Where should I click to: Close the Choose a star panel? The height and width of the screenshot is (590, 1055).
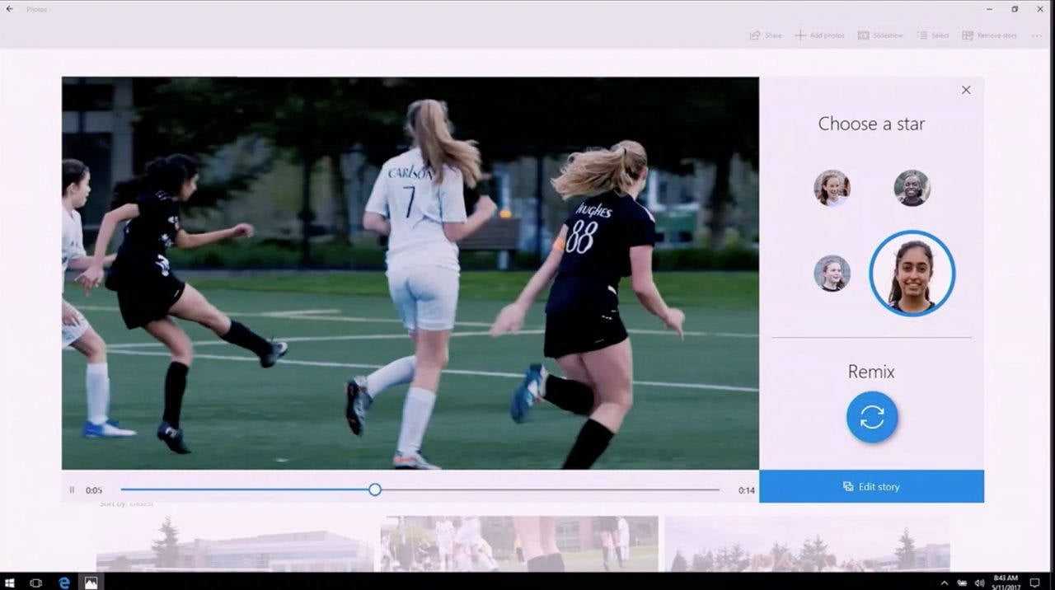966,90
